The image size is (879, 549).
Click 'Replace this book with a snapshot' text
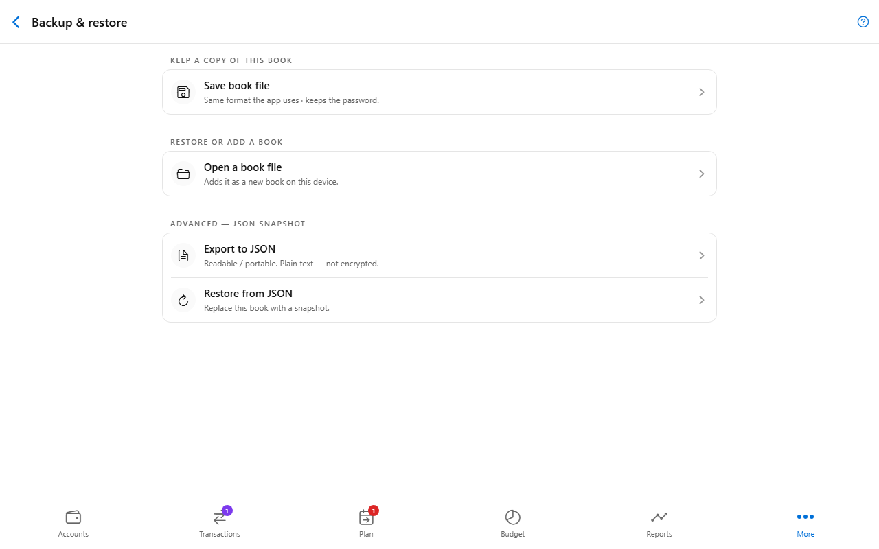tap(266, 308)
